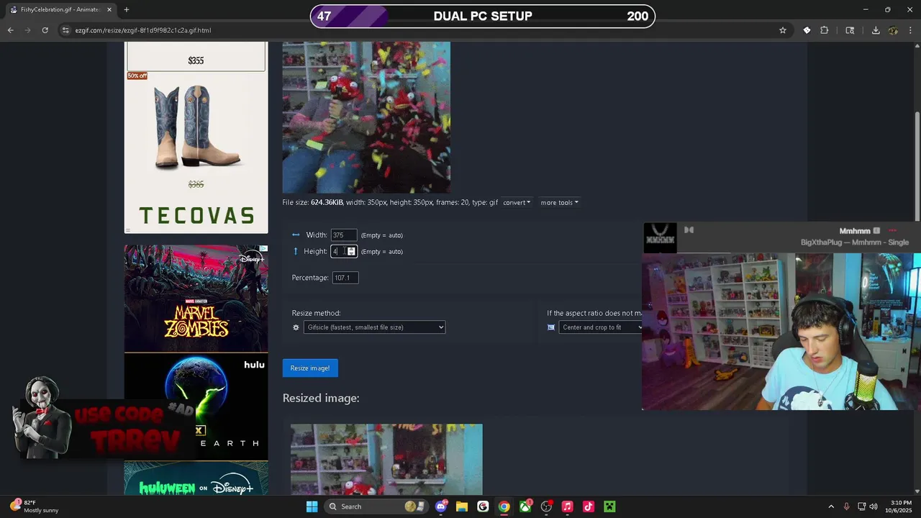Click the Percentage input field

[x=345, y=278]
